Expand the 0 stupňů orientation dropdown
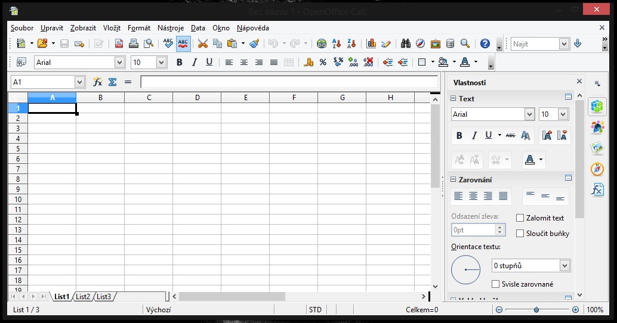The height and width of the screenshot is (323, 617). (x=564, y=265)
